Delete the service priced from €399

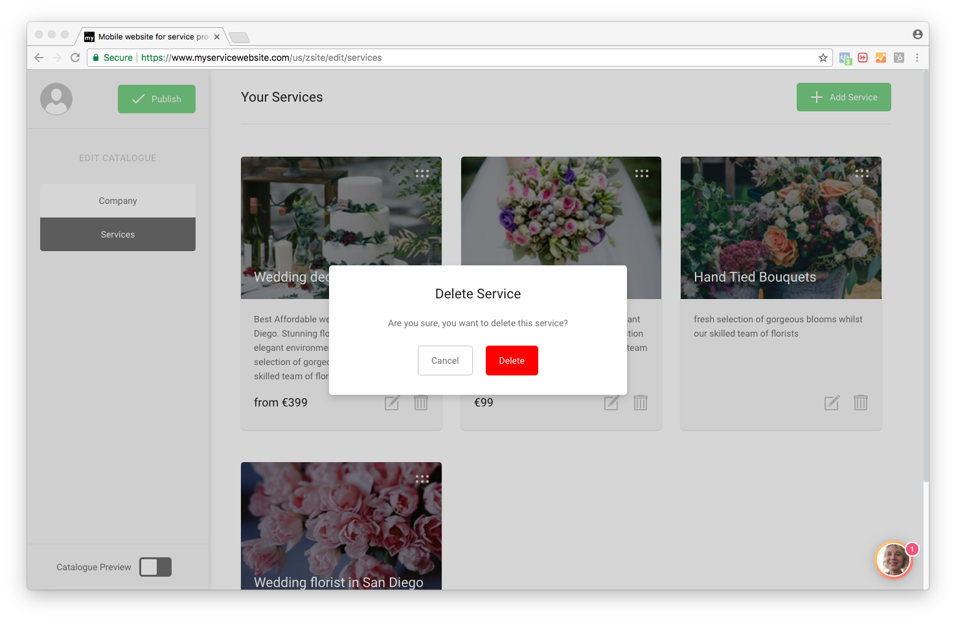[421, 403]
